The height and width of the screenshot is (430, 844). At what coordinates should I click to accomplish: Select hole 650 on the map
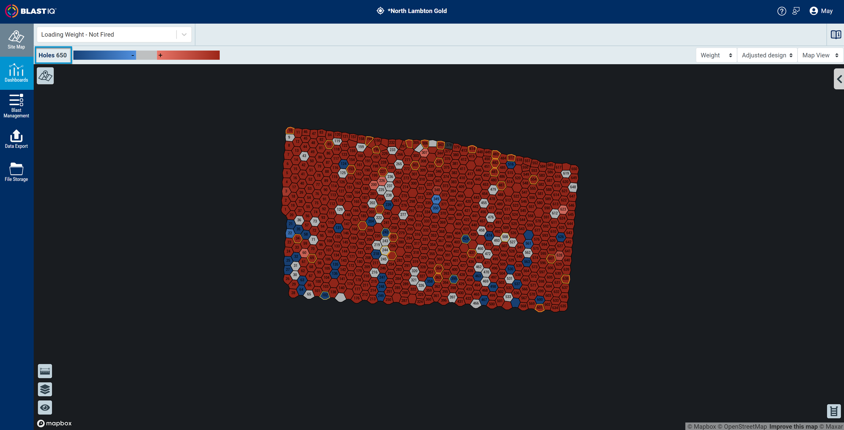pyautogui.click(x=574, y=169)
